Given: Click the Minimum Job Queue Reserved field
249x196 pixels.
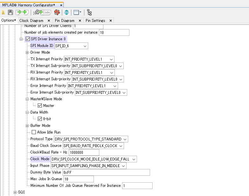Looking at the screenshot, I should (x=137, y=186).
